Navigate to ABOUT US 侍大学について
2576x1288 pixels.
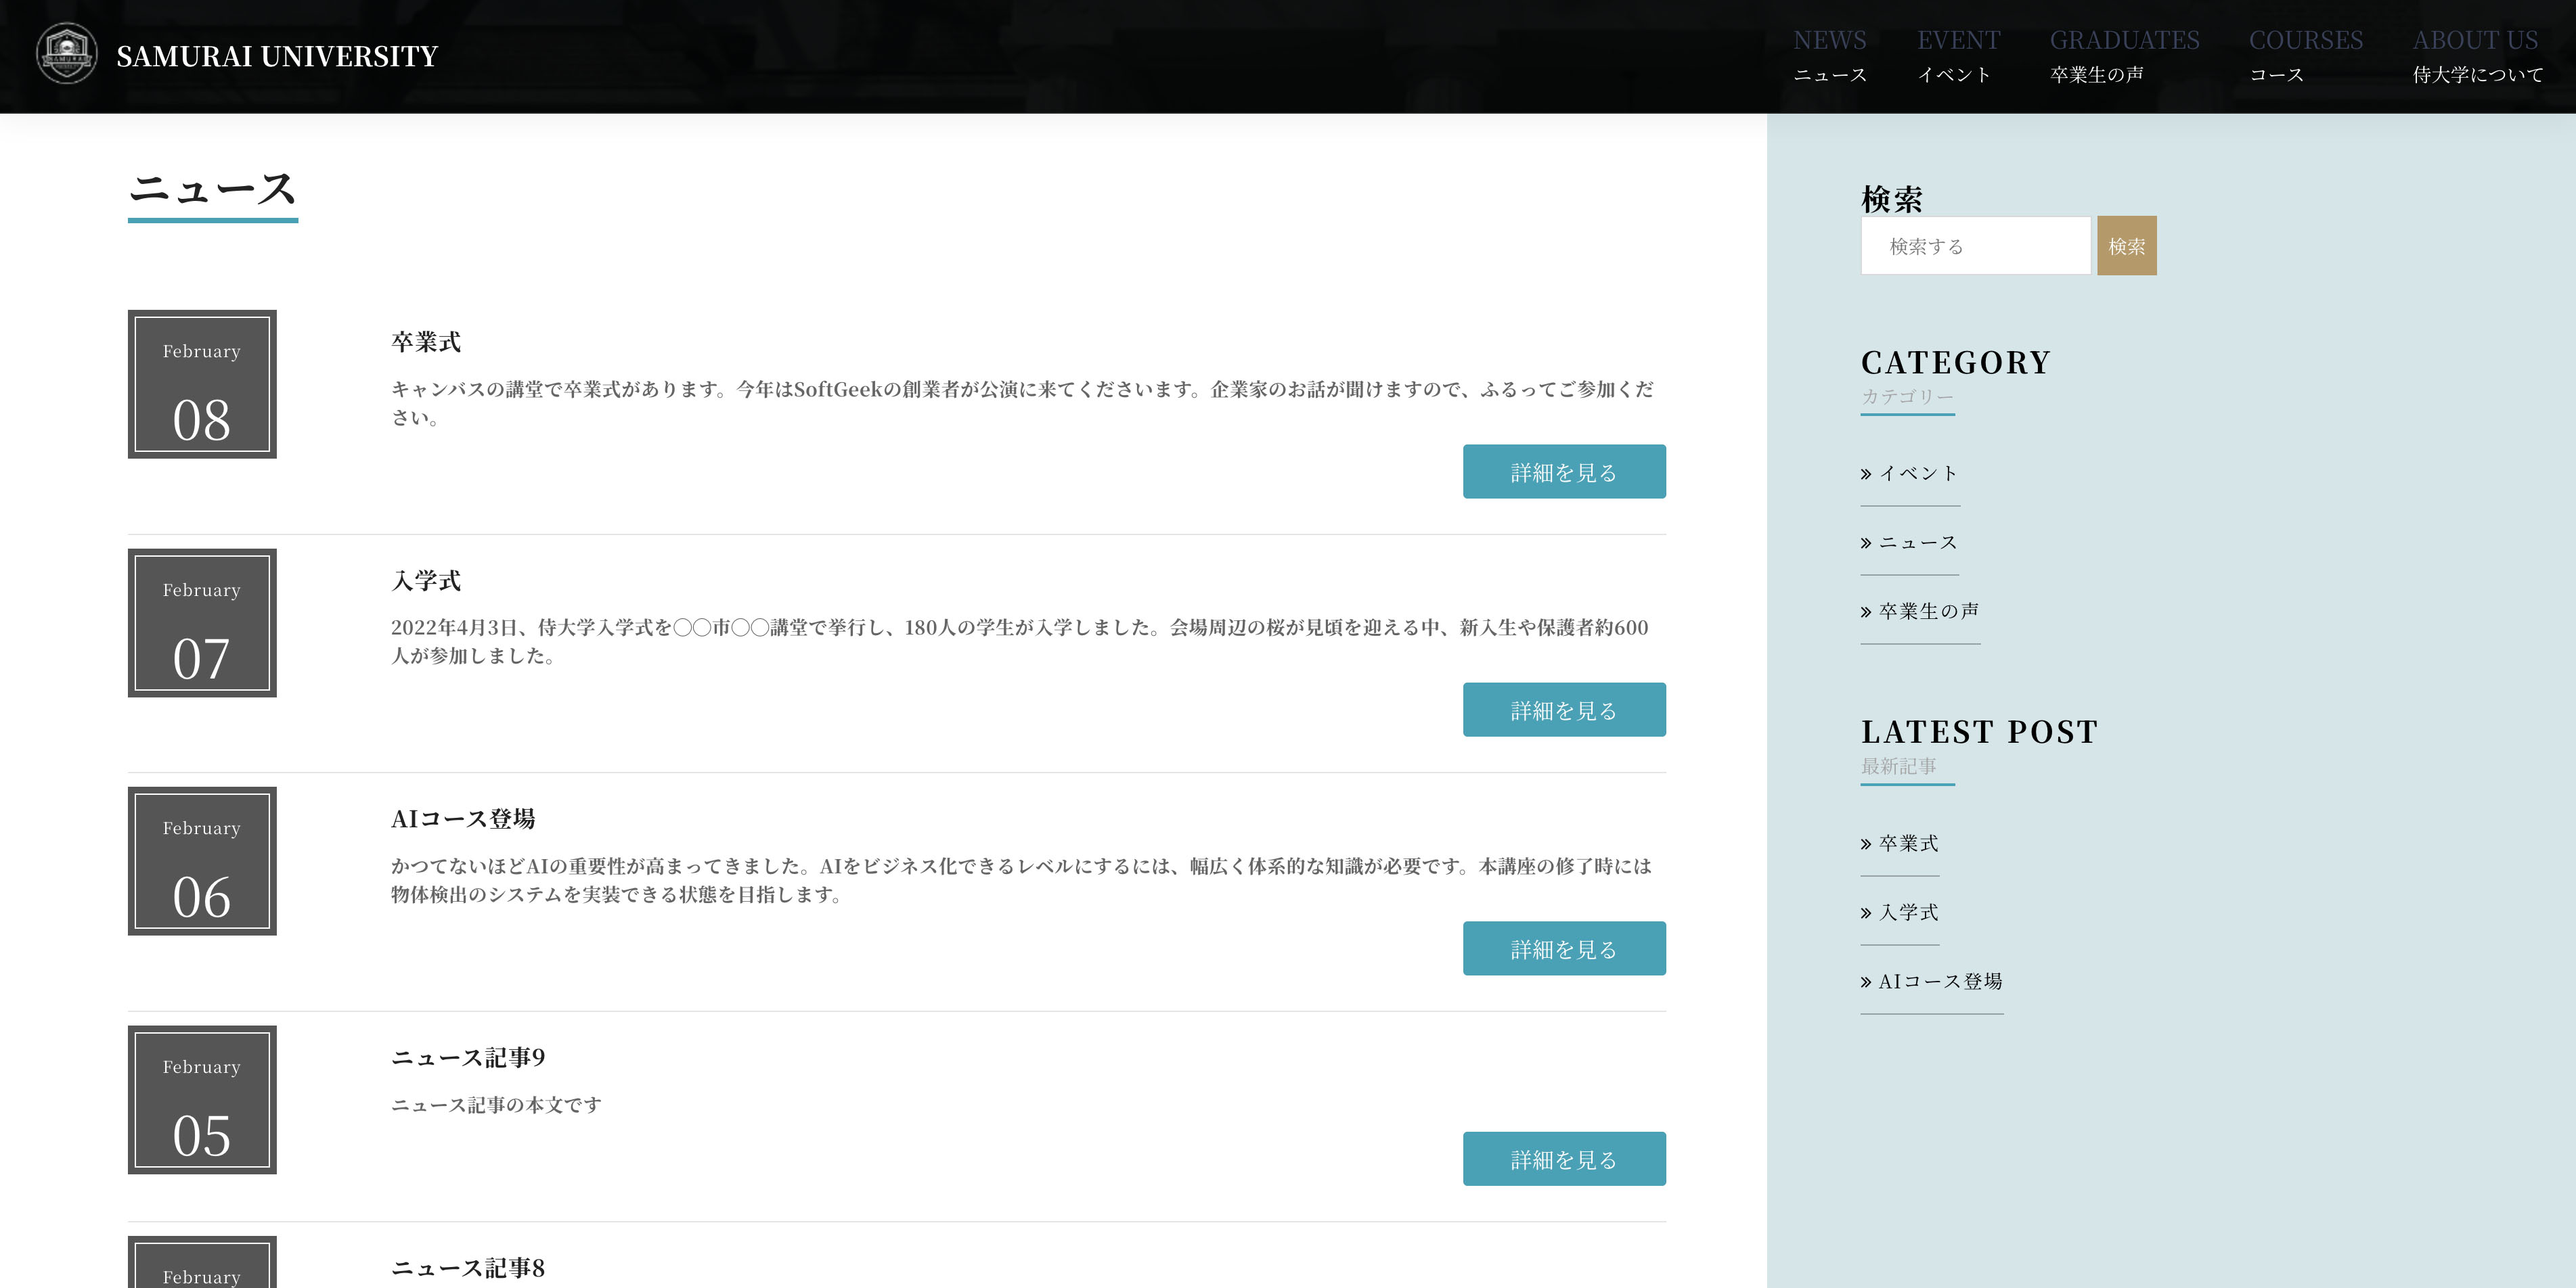2477,56
